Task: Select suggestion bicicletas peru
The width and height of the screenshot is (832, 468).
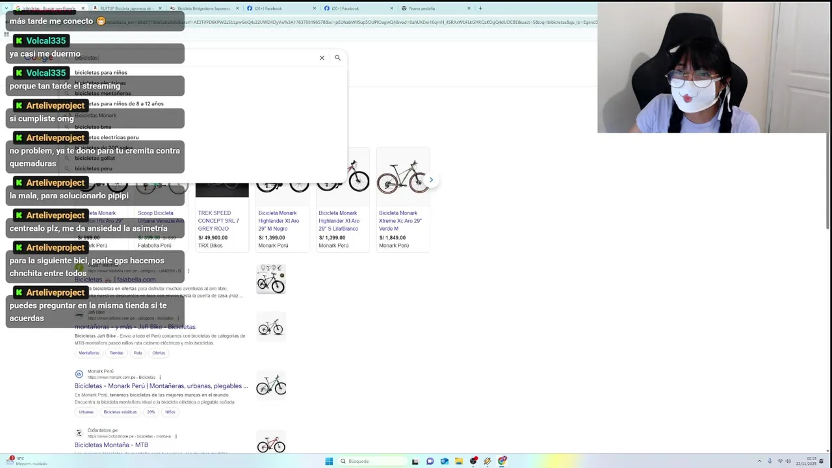Action: click(94, 169)
